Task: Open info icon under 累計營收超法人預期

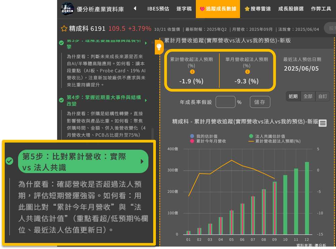Action: pos(192,72)
